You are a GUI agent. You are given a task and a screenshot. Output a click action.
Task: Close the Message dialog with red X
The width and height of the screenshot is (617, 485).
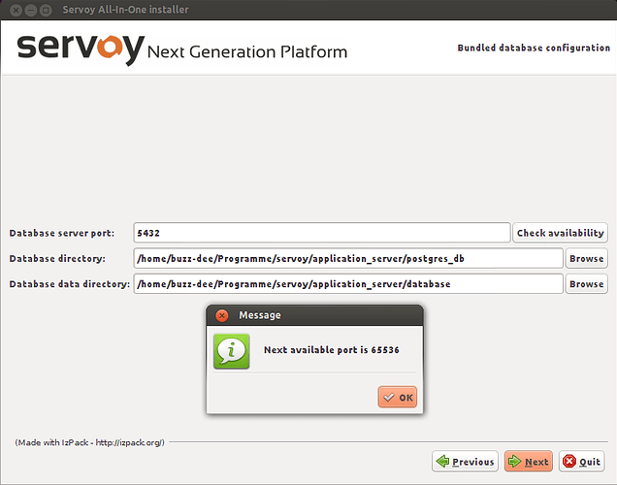(222, 315)
